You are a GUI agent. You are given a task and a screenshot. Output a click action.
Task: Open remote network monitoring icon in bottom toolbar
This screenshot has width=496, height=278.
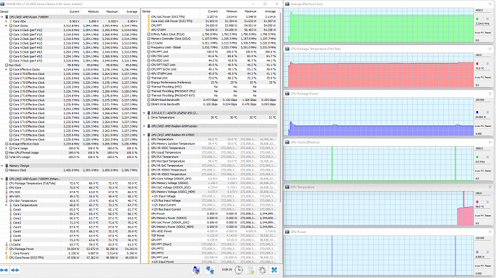pyautogui.click(x=210, y=270)
